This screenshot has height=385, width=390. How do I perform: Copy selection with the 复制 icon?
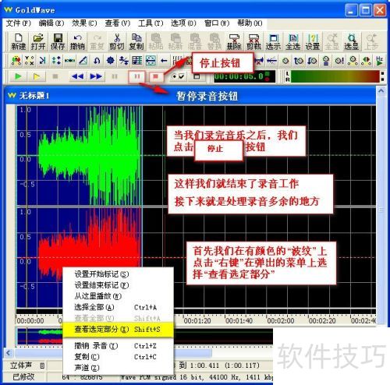136,41
